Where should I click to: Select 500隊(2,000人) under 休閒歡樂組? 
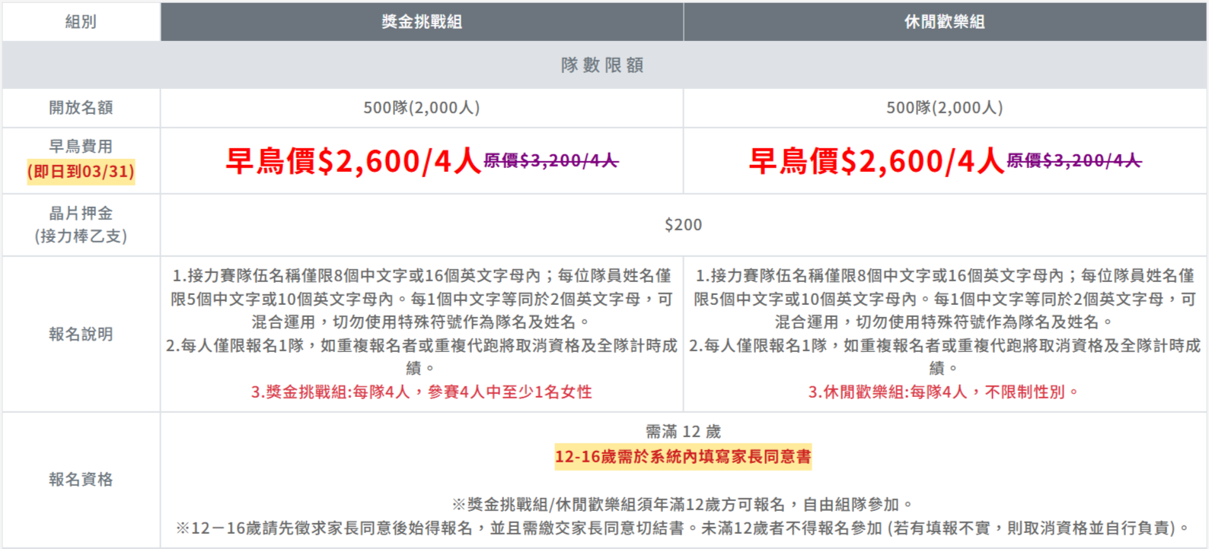click(x=945, y=108)
